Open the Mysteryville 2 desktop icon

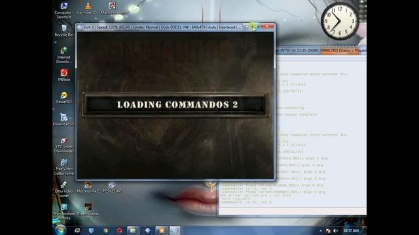coord(88,187)
